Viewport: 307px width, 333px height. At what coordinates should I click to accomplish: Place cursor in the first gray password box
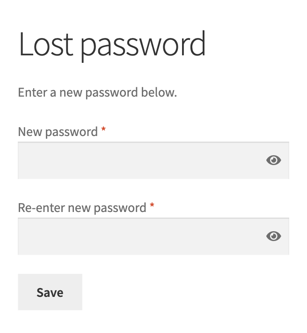(x=153, y=160)
